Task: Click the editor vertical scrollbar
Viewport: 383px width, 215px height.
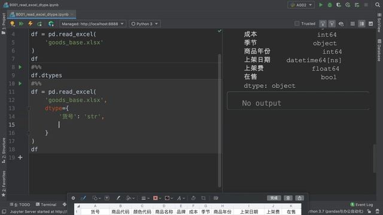Action: click(220, 121)
